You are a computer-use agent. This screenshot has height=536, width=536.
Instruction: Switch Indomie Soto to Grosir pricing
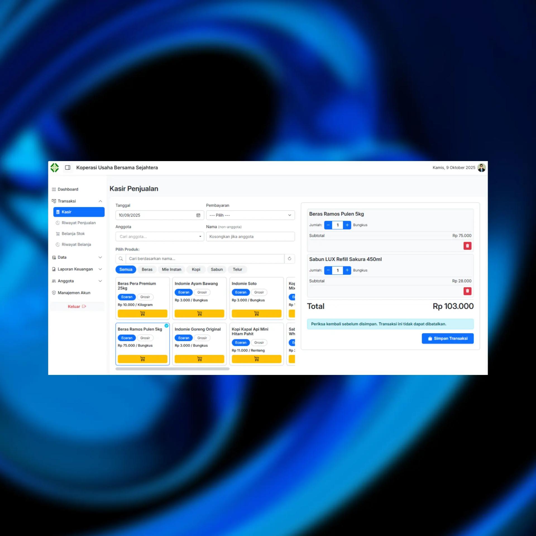point(259,292)
